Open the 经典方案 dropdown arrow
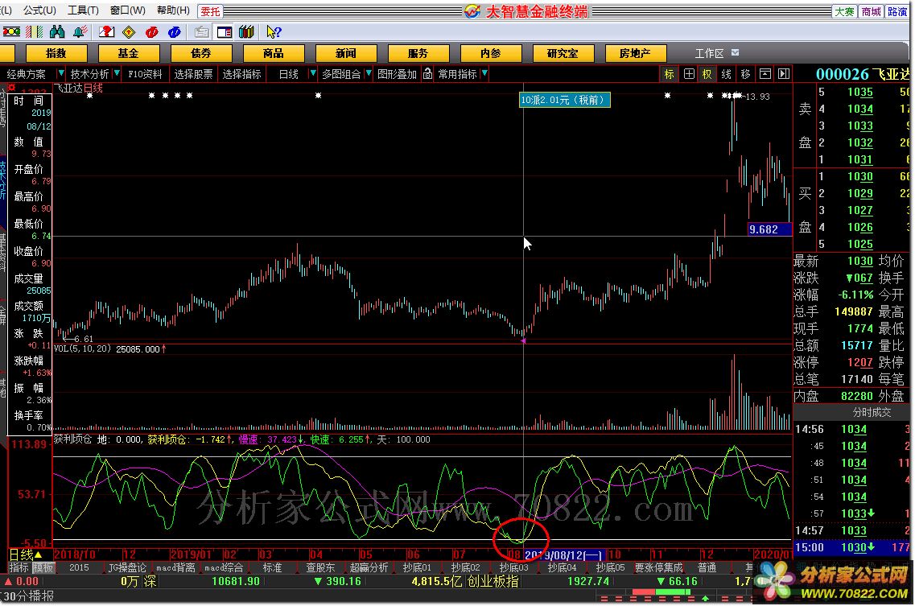This screenshot has width=915, height=606. (x=60, y=73)
